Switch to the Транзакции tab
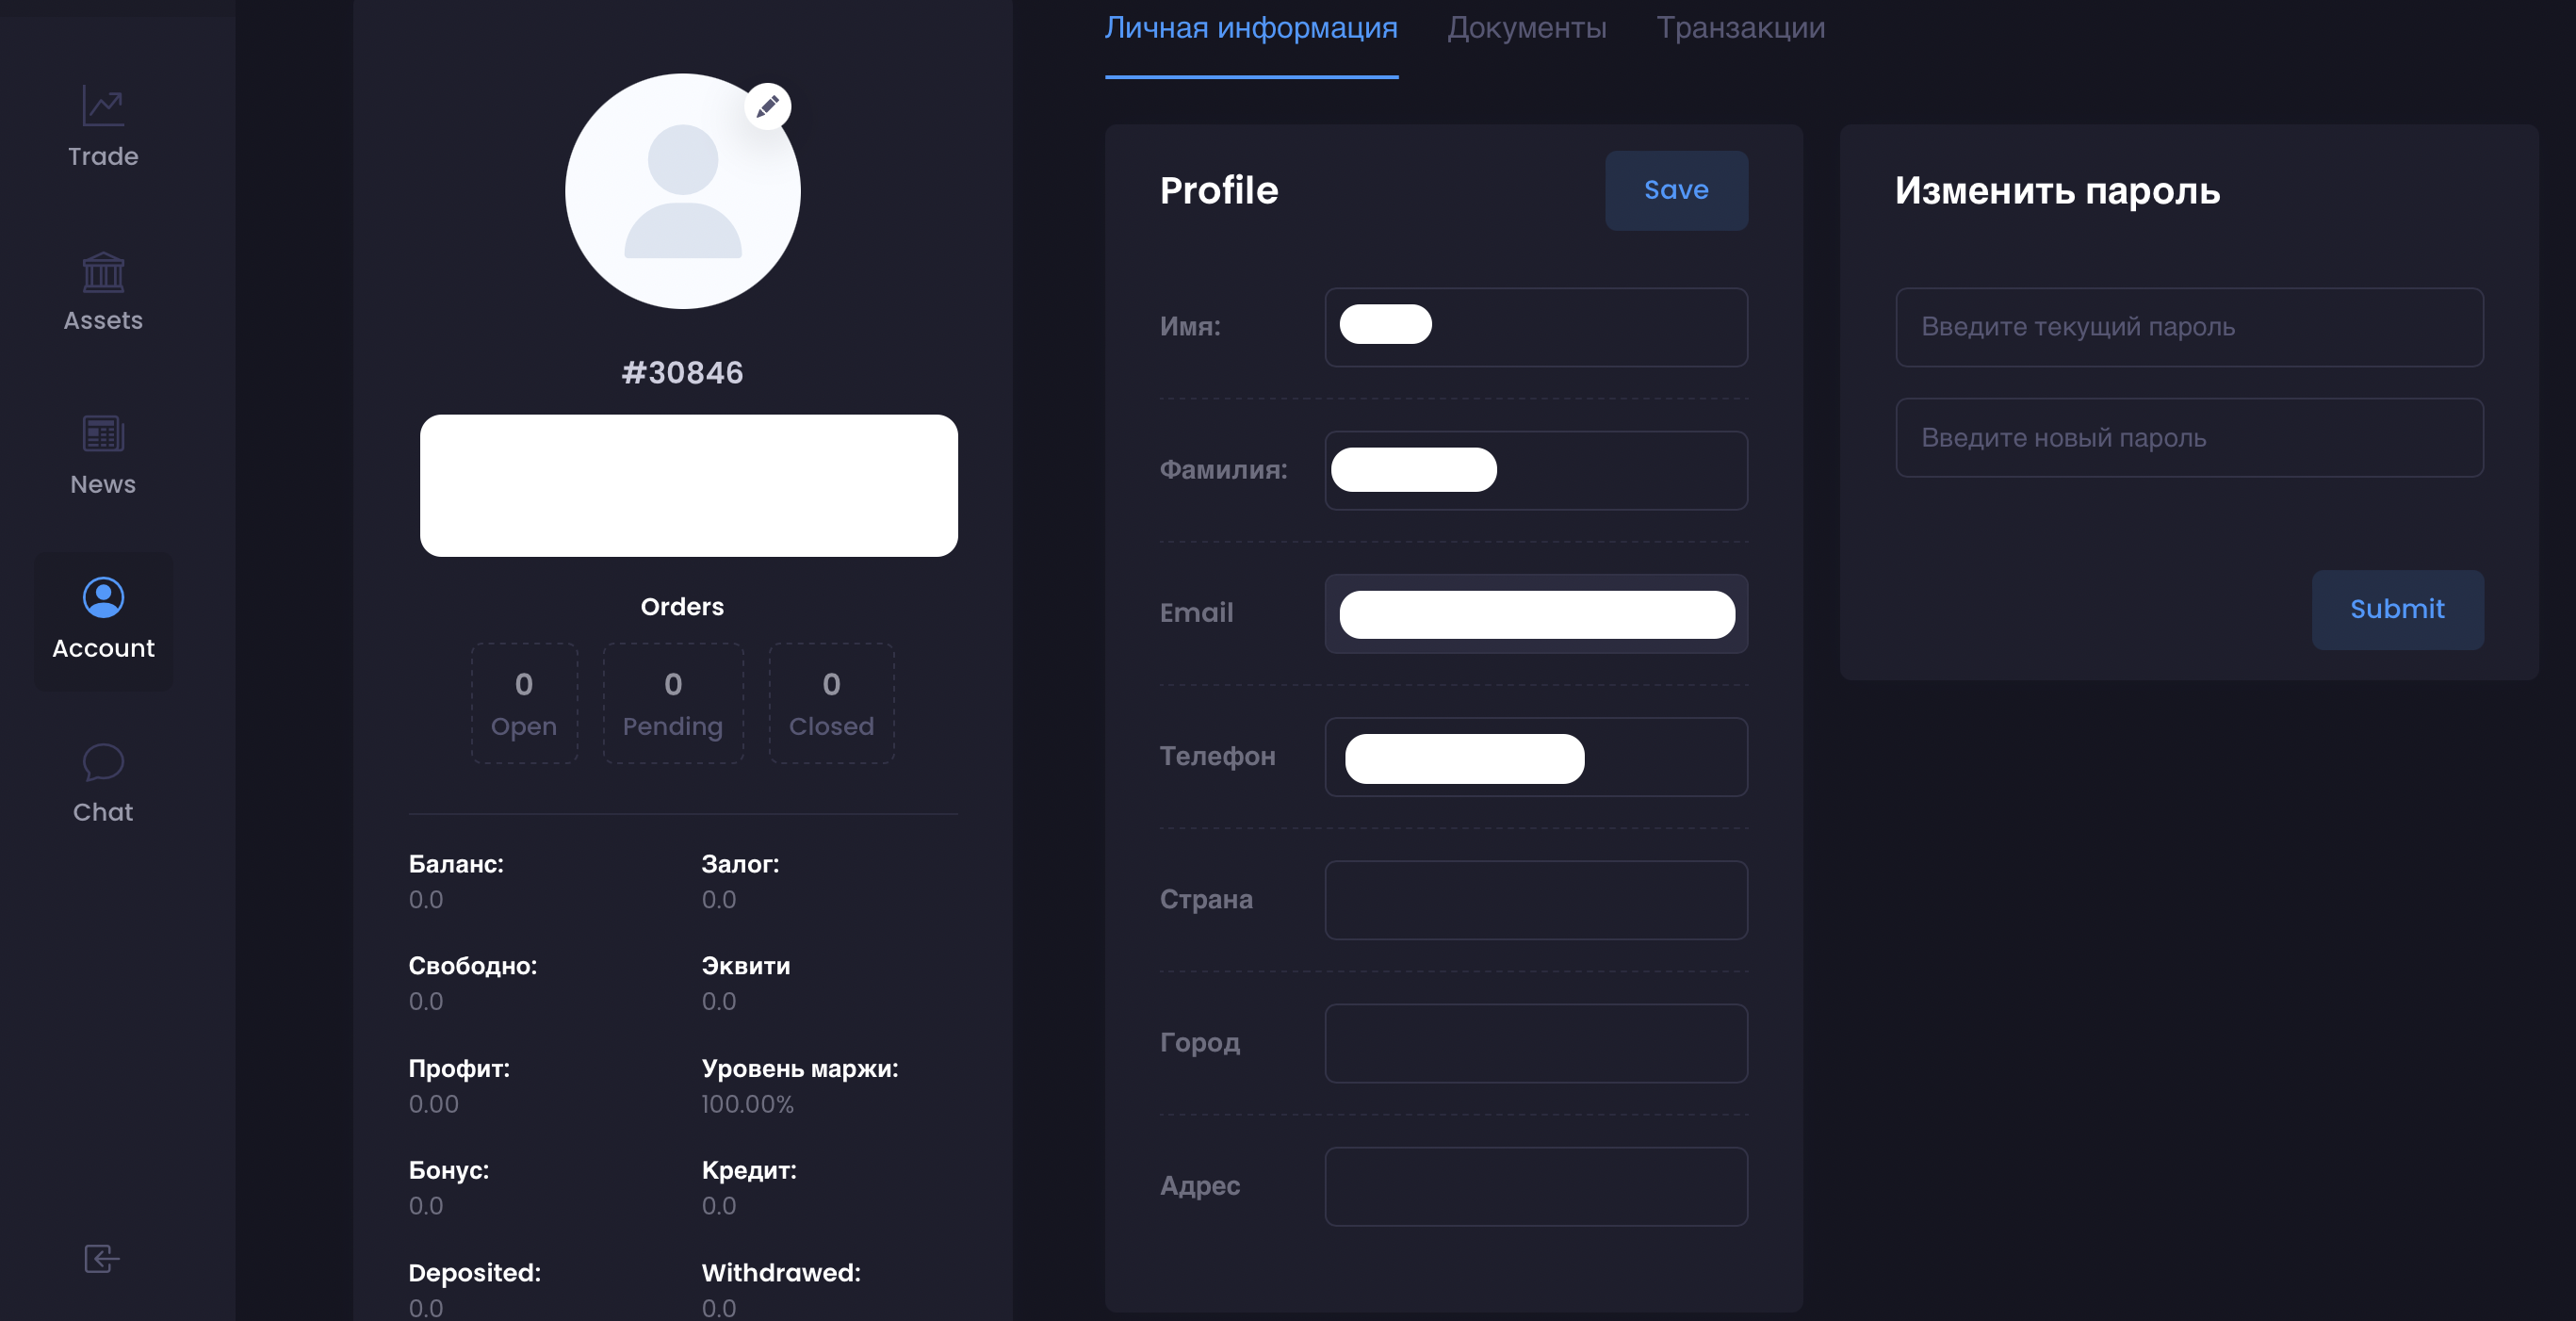This screenshot has height=1321, width=2576. click(1741, 28)
